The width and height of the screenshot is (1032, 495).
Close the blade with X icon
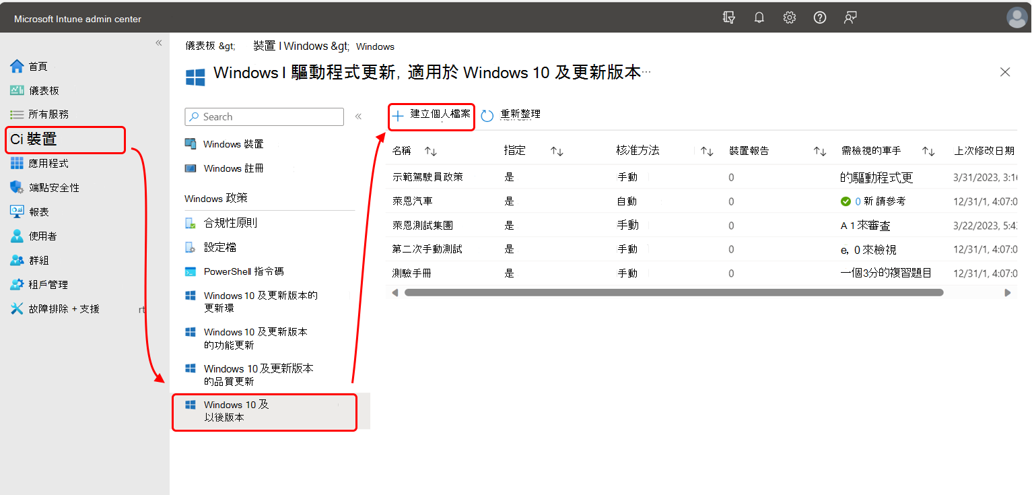(1005, 72)
